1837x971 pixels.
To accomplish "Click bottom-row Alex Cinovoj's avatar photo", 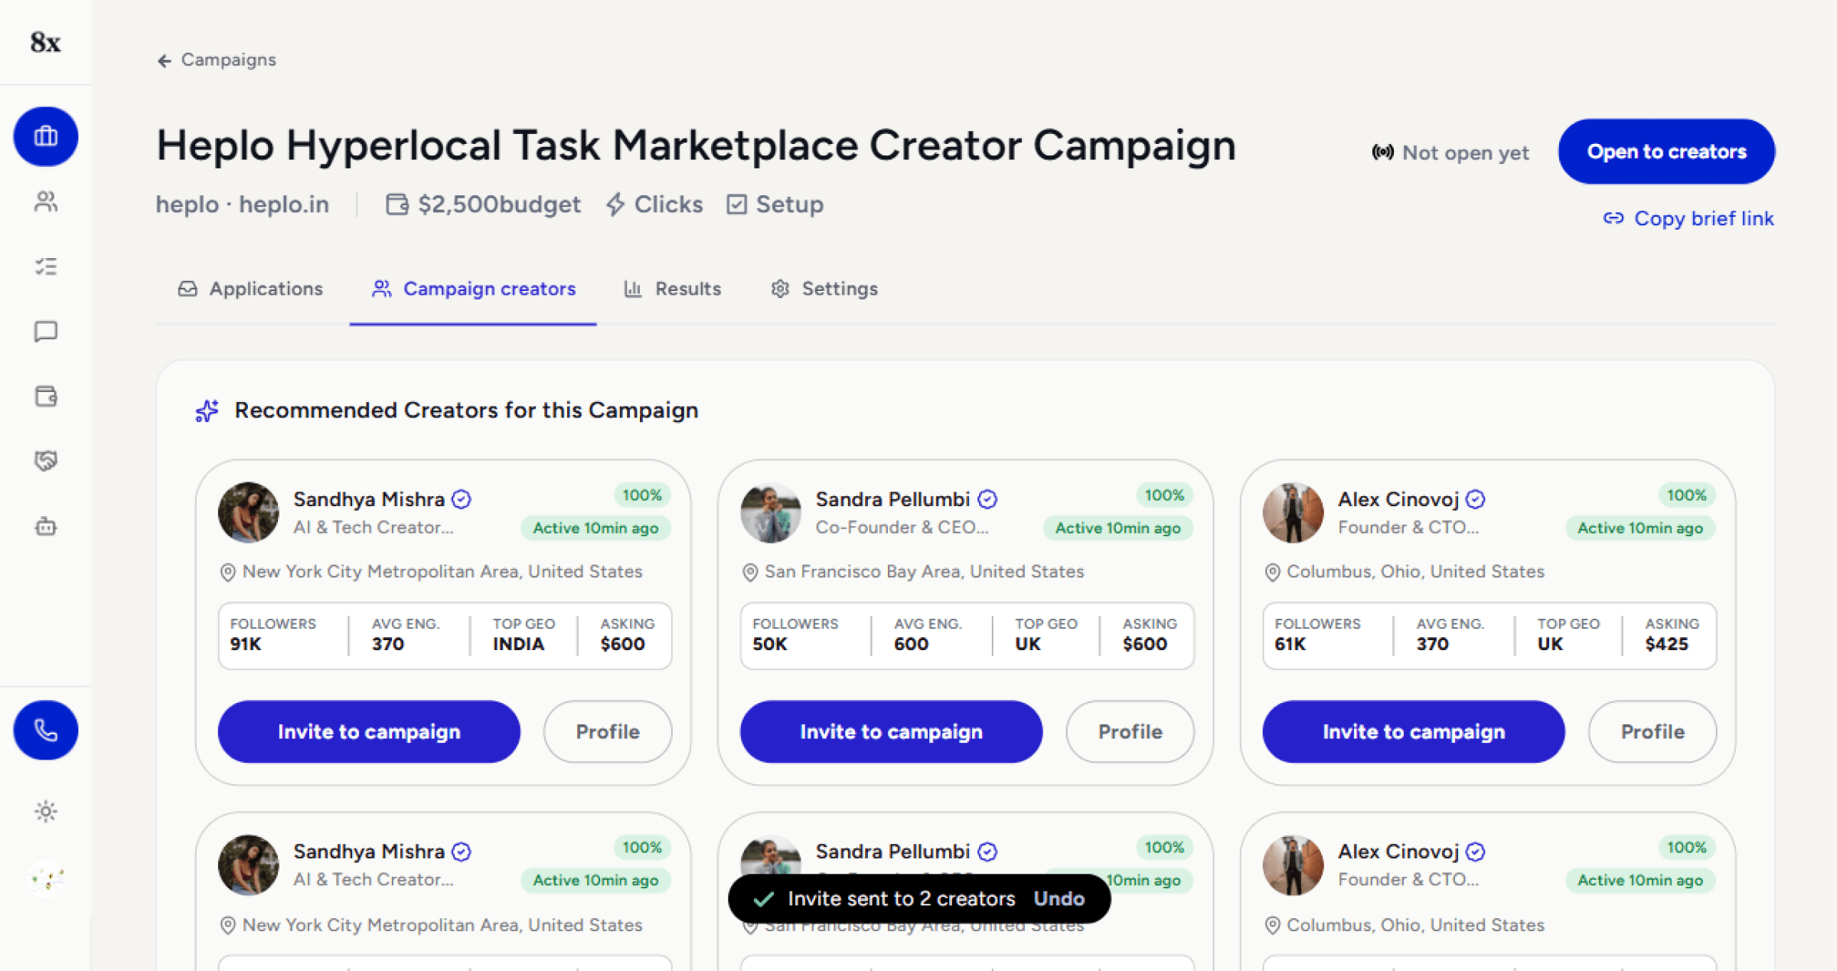I will pyautogui.click(x=1293, y=865).
